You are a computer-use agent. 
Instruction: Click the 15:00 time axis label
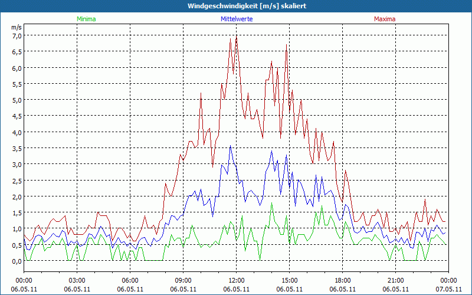coord(290,280)
